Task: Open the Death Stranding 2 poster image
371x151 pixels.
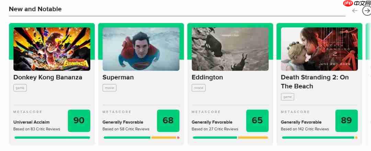Action: pos(319,49)
